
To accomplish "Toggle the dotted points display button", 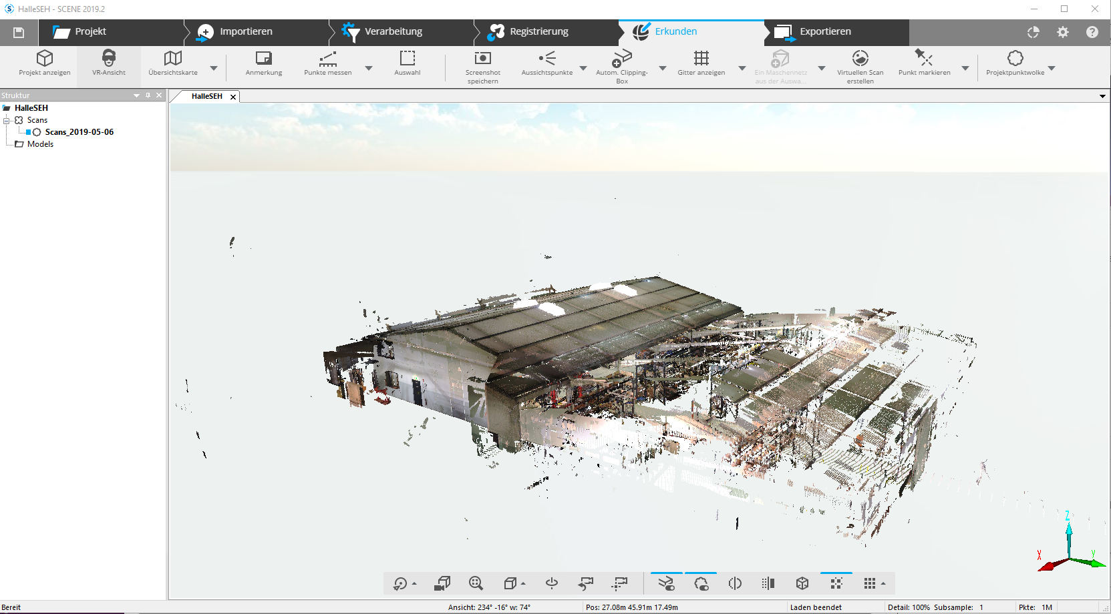I will pos(836,583).
